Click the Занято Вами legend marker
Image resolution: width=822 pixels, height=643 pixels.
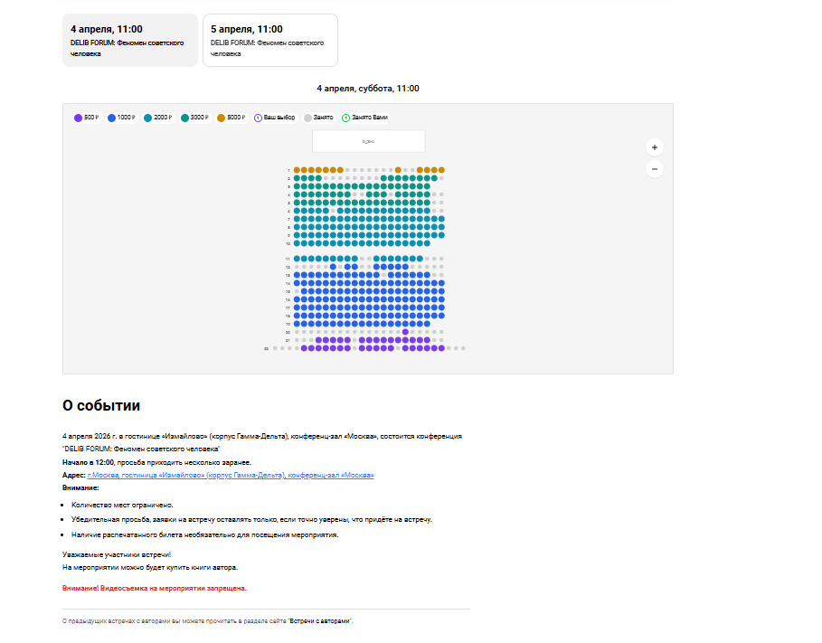click(x=346, y=118)
